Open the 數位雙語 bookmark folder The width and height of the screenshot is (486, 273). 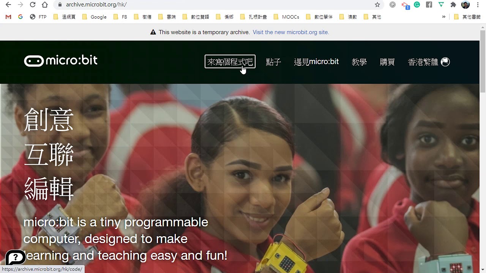[x=196, y=17]
